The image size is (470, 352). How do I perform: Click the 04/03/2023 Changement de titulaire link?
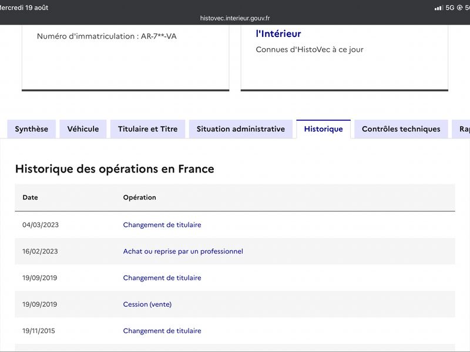[x=162, y=225]
